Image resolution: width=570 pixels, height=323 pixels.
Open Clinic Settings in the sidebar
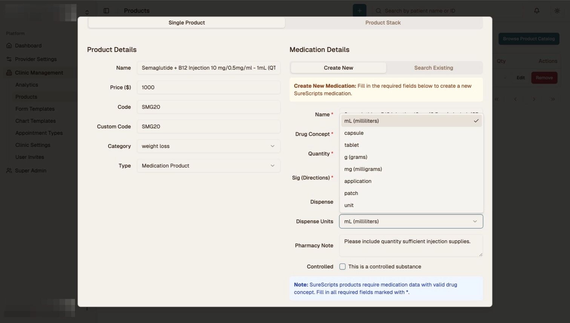tap(33, 145)
